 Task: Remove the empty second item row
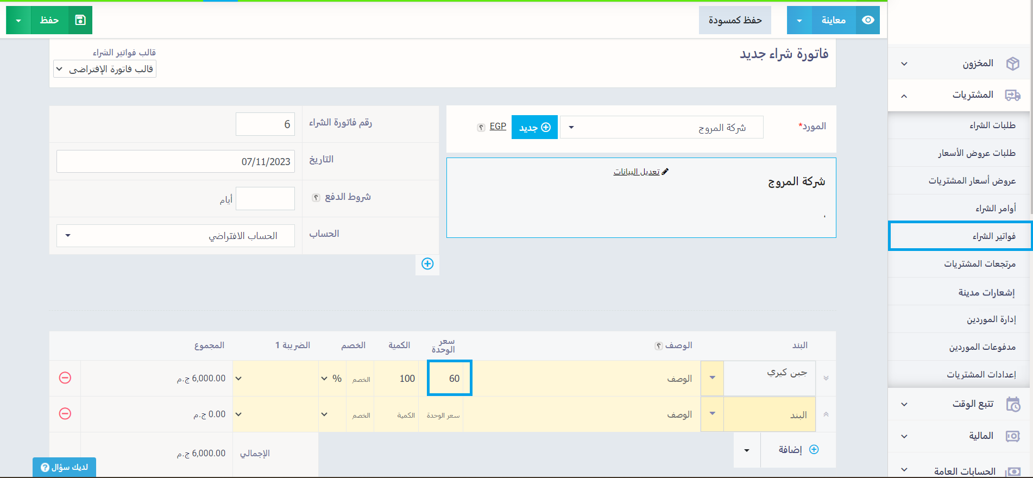[65, 414]
